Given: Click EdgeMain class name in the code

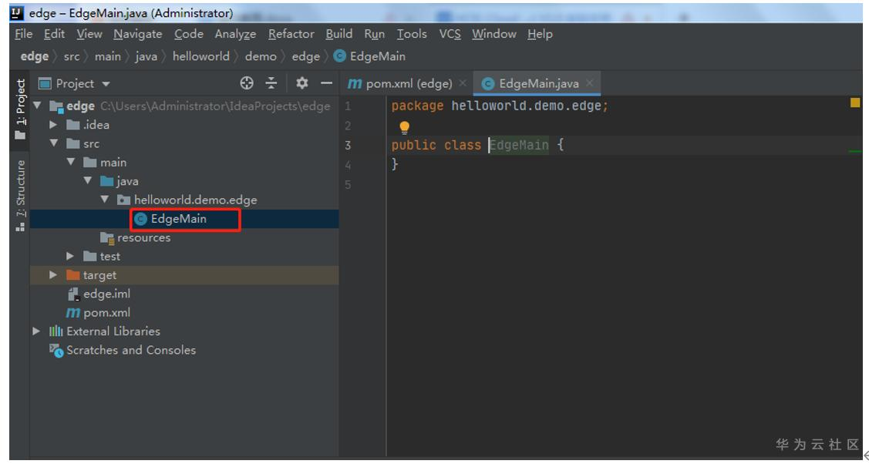Looking at the screenshot, I should pos(519,146).
